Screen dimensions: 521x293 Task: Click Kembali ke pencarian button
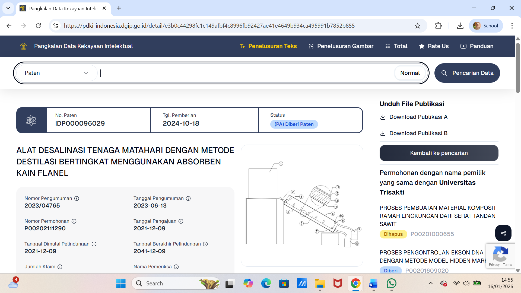(x=439, y=153)
